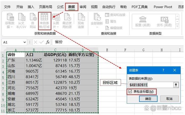This screenshot has height=115, width=185.
Task: Close the 创建表 dialog
Action: click(x=175, y=70)
